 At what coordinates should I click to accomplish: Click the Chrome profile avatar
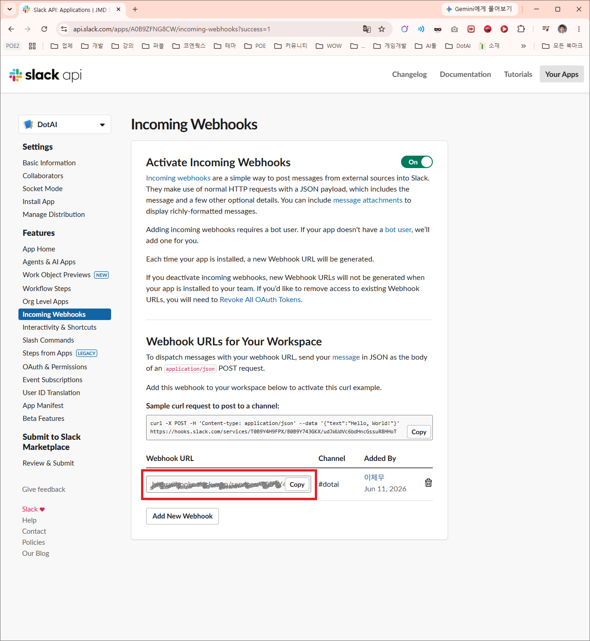[562, 29]
